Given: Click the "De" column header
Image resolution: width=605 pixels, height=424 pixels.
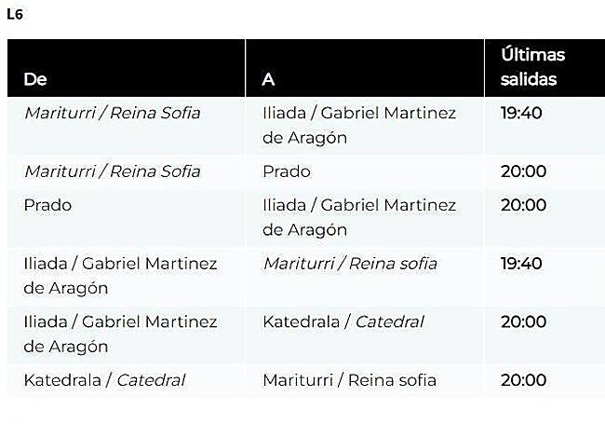Looking at the screenshot, I should (35, 79).
